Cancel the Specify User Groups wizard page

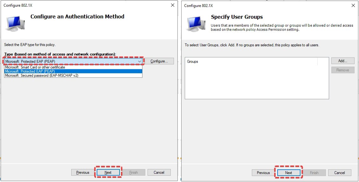(x=340, y=173)
